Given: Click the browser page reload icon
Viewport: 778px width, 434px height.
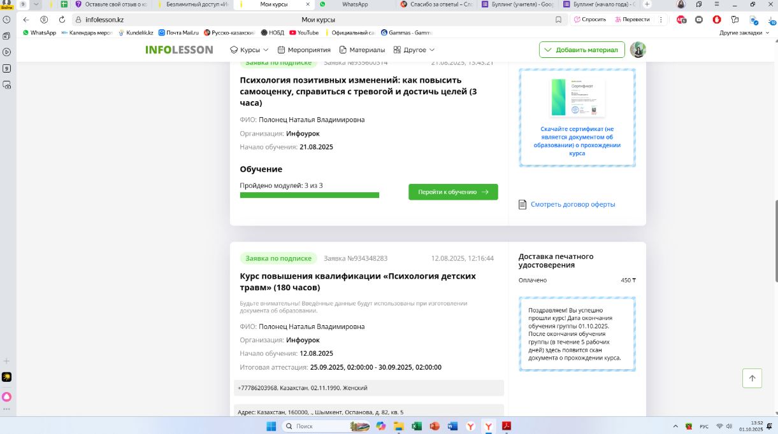Looking at the screenshot, I should point(62,20).
